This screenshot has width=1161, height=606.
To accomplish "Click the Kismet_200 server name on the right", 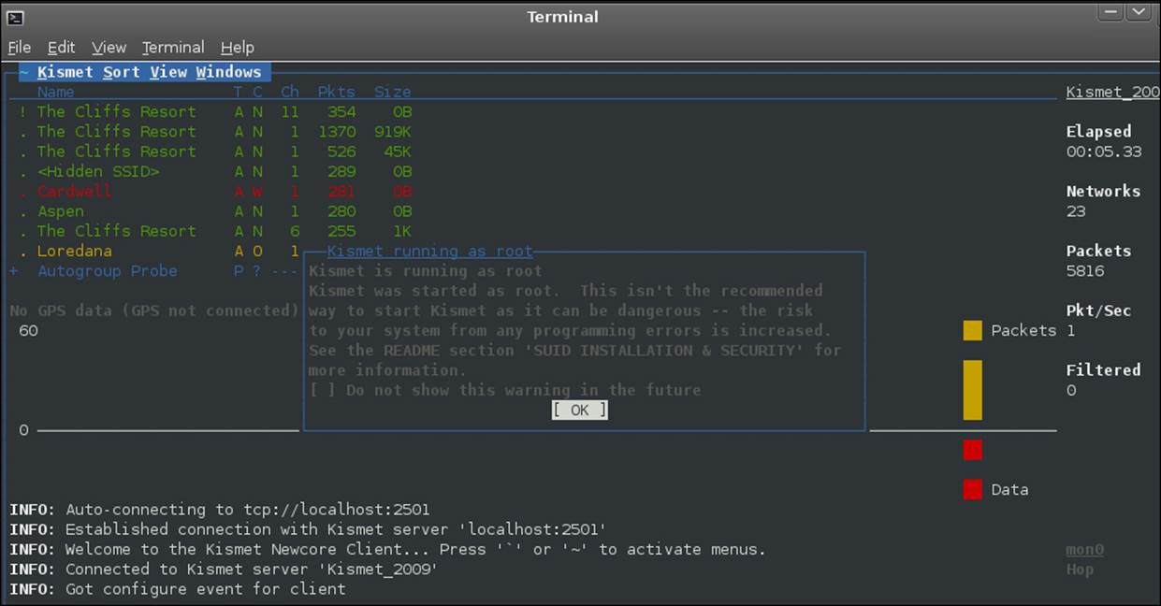I will point(1113,92).
